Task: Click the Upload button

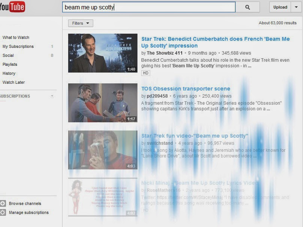Action: [280, 7]
